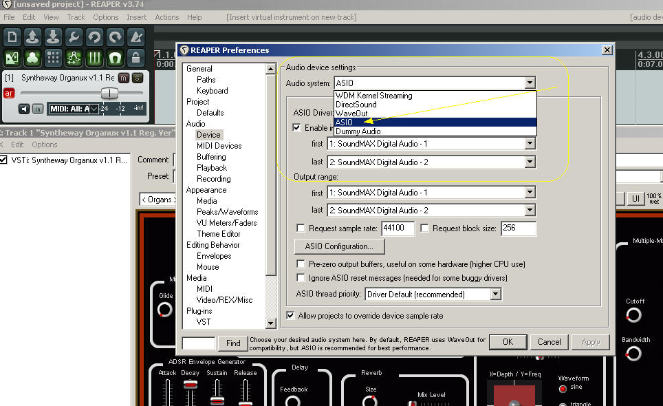Choose DirectSound from the audio system list
Screen dimensions: 663x406
click(435, 105)
